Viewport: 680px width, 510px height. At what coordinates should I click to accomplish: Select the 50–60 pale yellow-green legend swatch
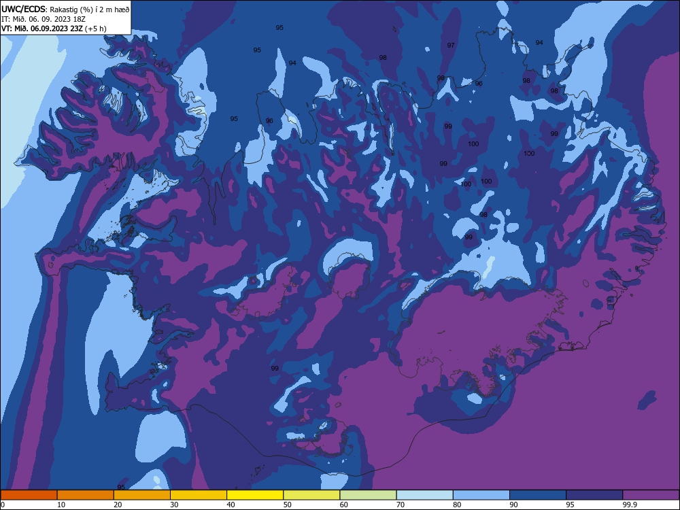[x=312, y=495]
